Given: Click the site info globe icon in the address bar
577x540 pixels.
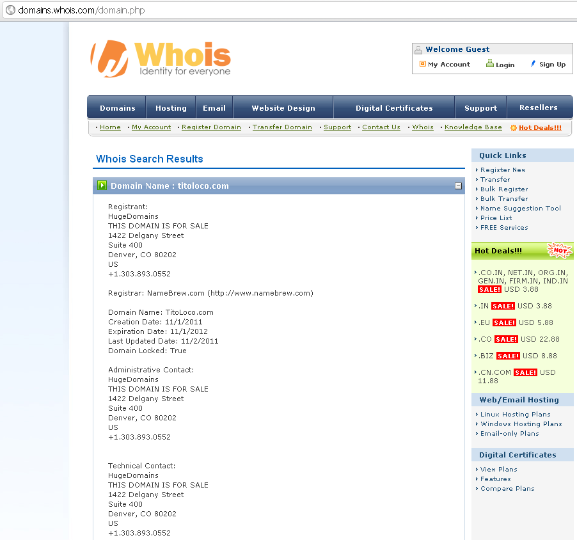Looking at the screenshot, I should pos(10,10).
